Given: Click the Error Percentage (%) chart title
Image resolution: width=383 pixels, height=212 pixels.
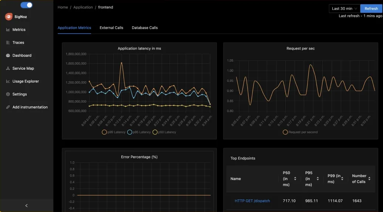Looking at the screenshot, I should (x=139, y=157).
